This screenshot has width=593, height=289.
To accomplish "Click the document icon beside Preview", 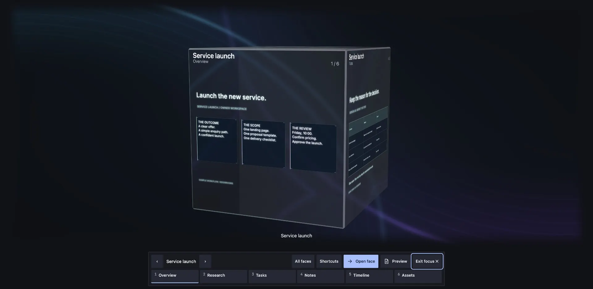I will tap(386, 261).
